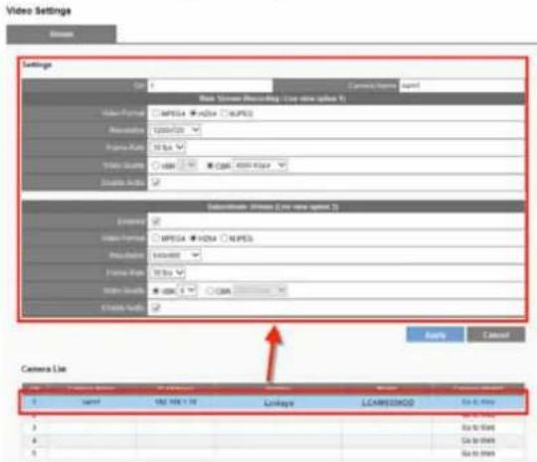Click the 192.168.1.70 IP address cell
537x462 pixels.
pos(176,401)
